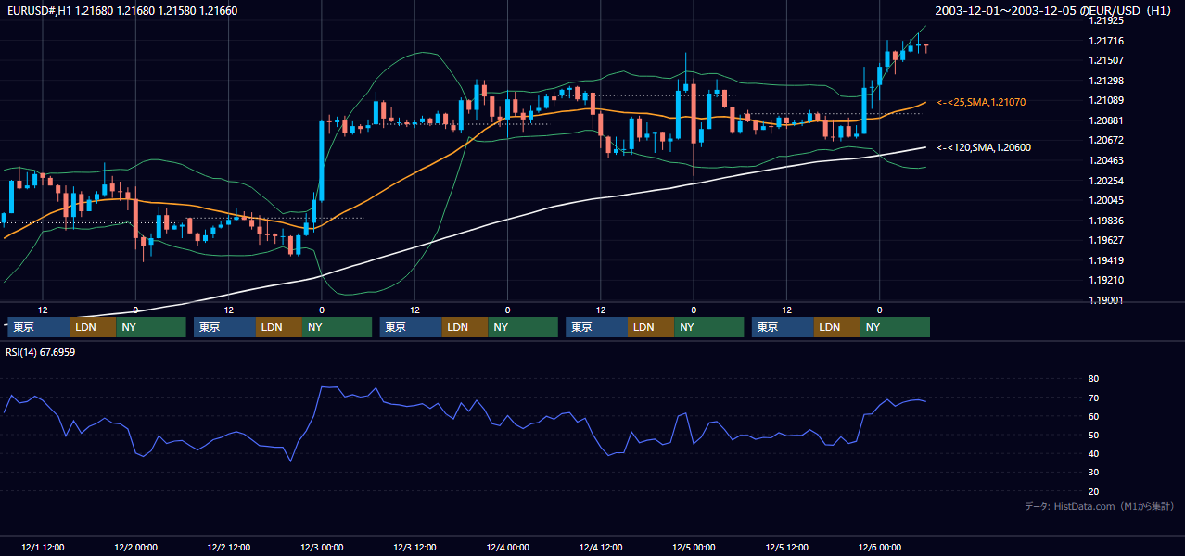Select the 12/2 12:00 time axis label

tap(229, 548)
